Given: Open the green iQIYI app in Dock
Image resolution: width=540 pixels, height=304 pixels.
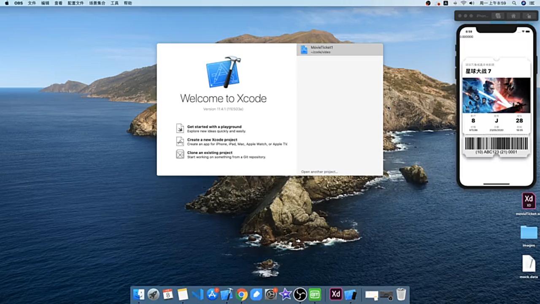Looking at the screenshot, I should [x=315, y=294].
